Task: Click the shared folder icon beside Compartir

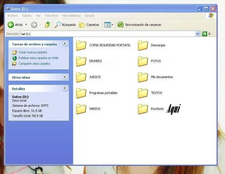Action: click(14, 64)
